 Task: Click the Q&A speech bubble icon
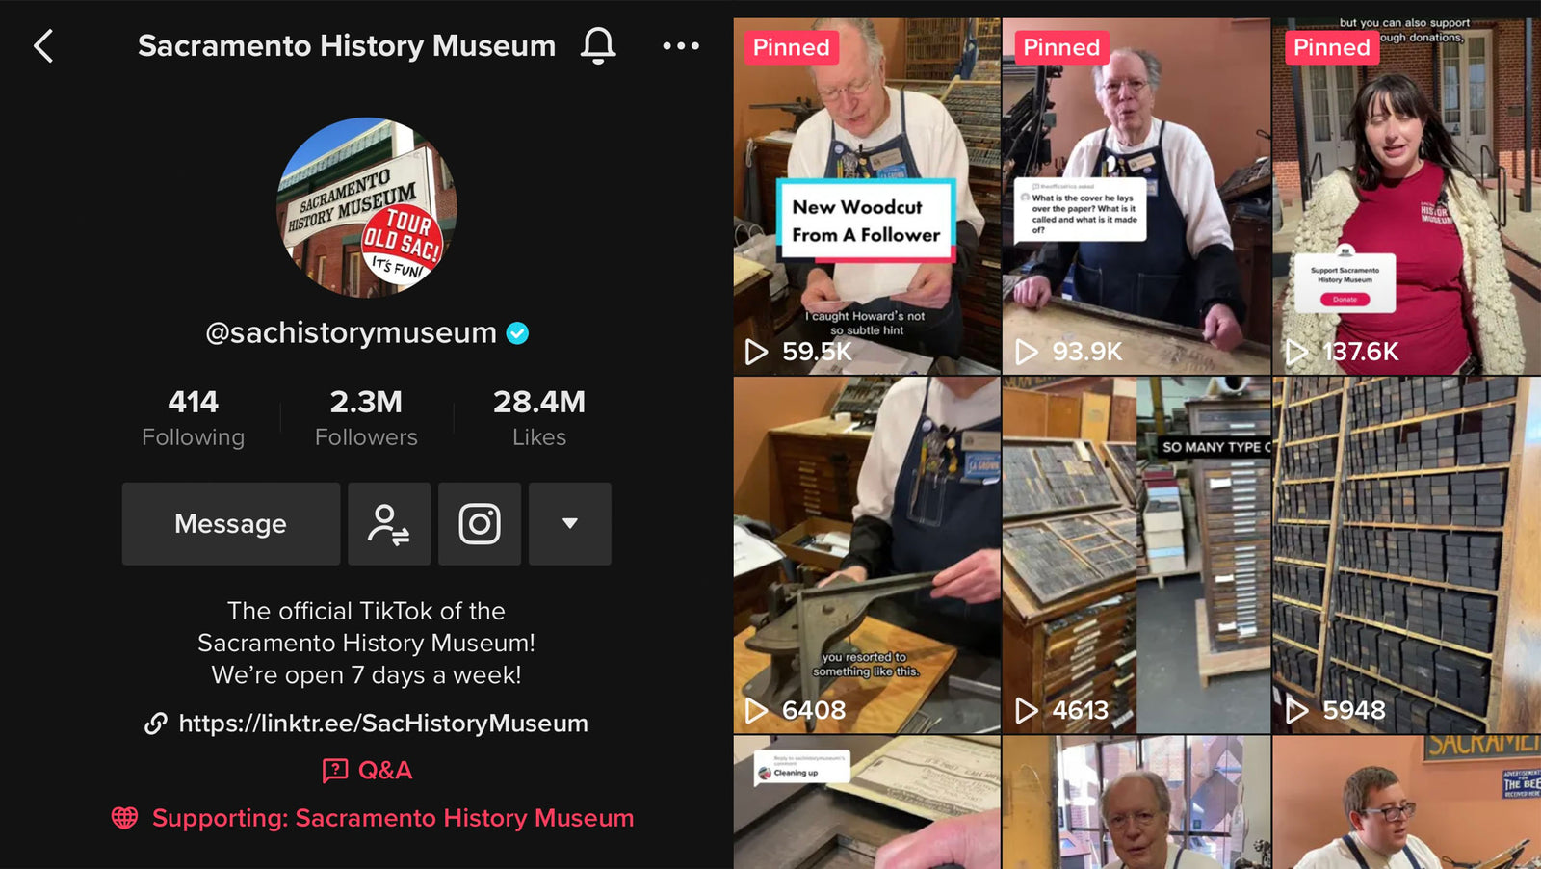coord(335,770)
